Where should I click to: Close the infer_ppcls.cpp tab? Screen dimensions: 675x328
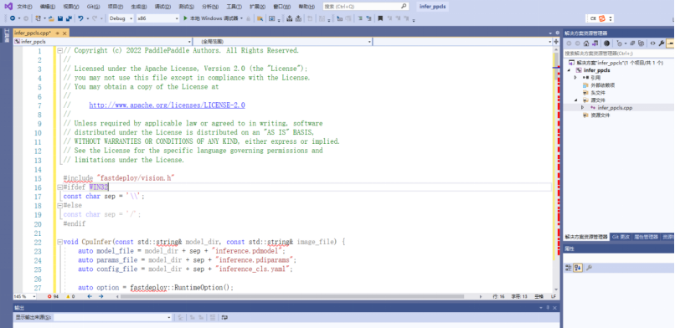pyautogui.click(x=64, y=33)
